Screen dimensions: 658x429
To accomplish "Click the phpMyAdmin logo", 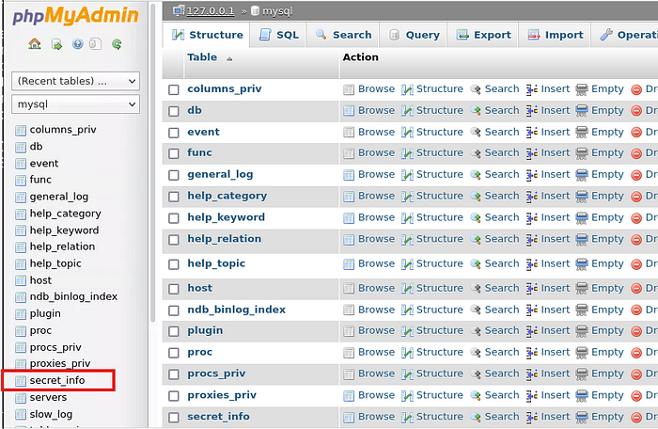I will [x=75, y=16].
